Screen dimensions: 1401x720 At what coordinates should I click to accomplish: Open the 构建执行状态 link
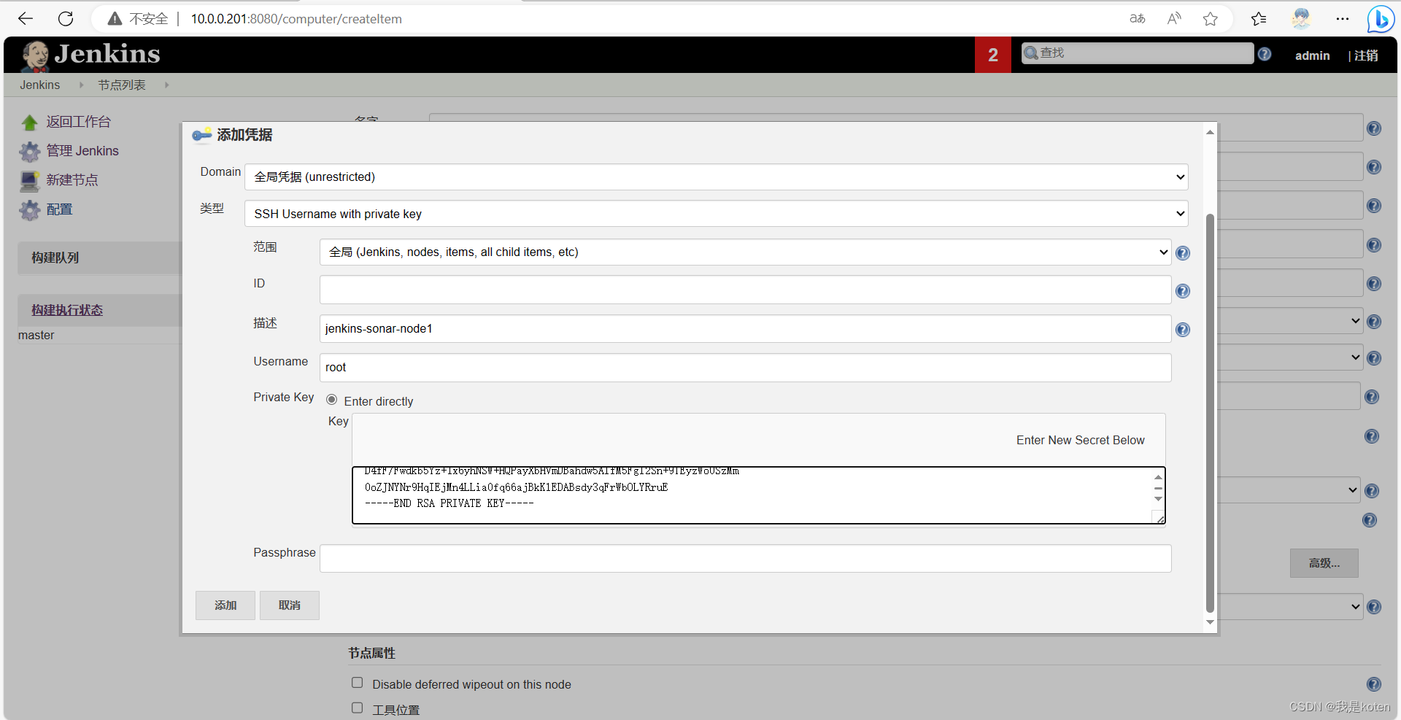coord(67,310)
